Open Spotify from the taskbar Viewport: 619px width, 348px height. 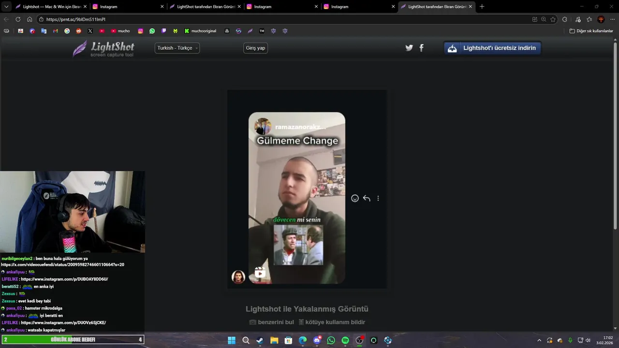(345, 340)
